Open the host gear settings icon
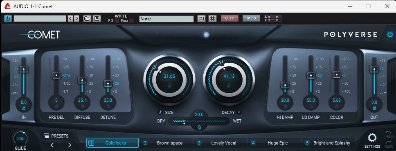The height and width of the screenshot is (151, 396). point(212,19)
